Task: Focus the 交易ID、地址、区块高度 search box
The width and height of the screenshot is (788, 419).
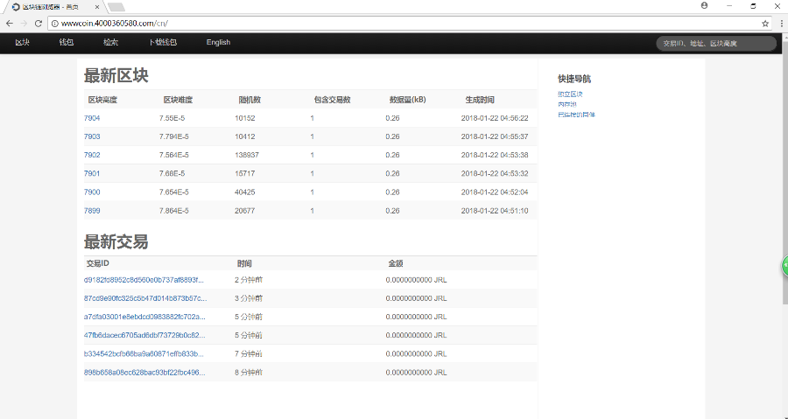Action: pyautogui.click(x=716, y=44)
